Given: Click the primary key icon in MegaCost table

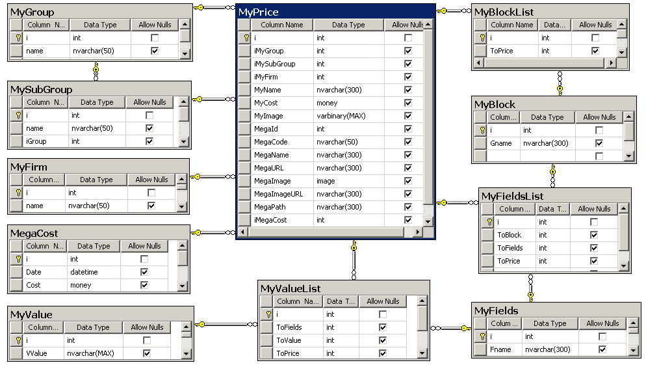Looking at the screenshot, I should tap(18, 259).
